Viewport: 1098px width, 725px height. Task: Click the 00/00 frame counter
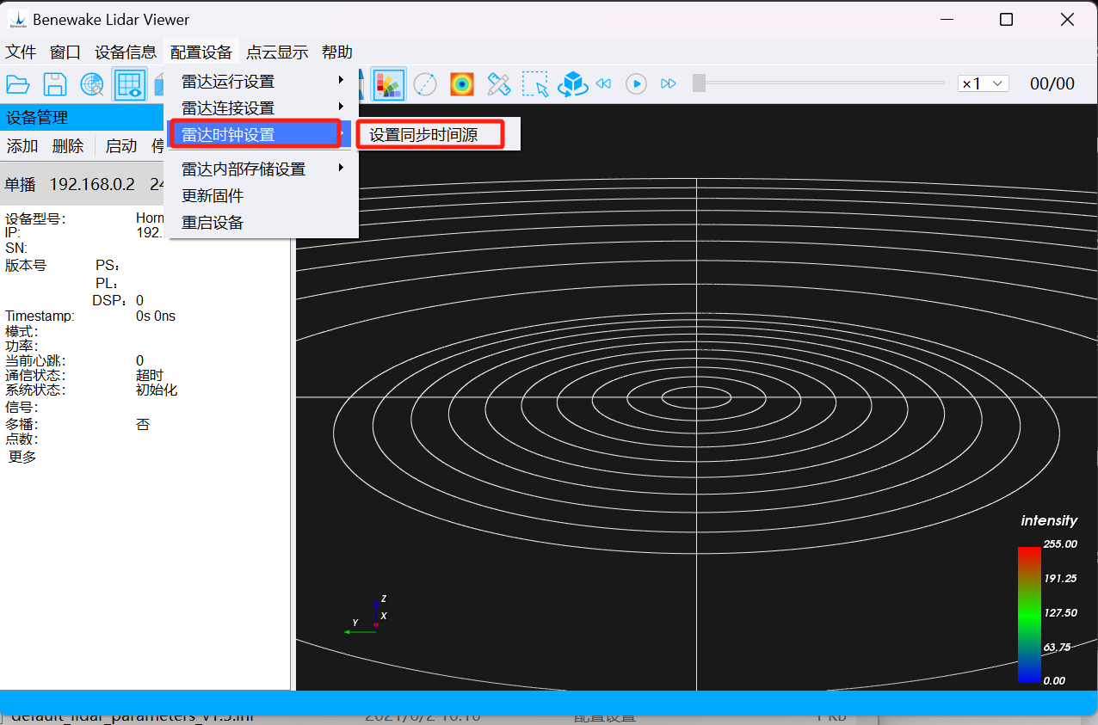pos(1052,83)
